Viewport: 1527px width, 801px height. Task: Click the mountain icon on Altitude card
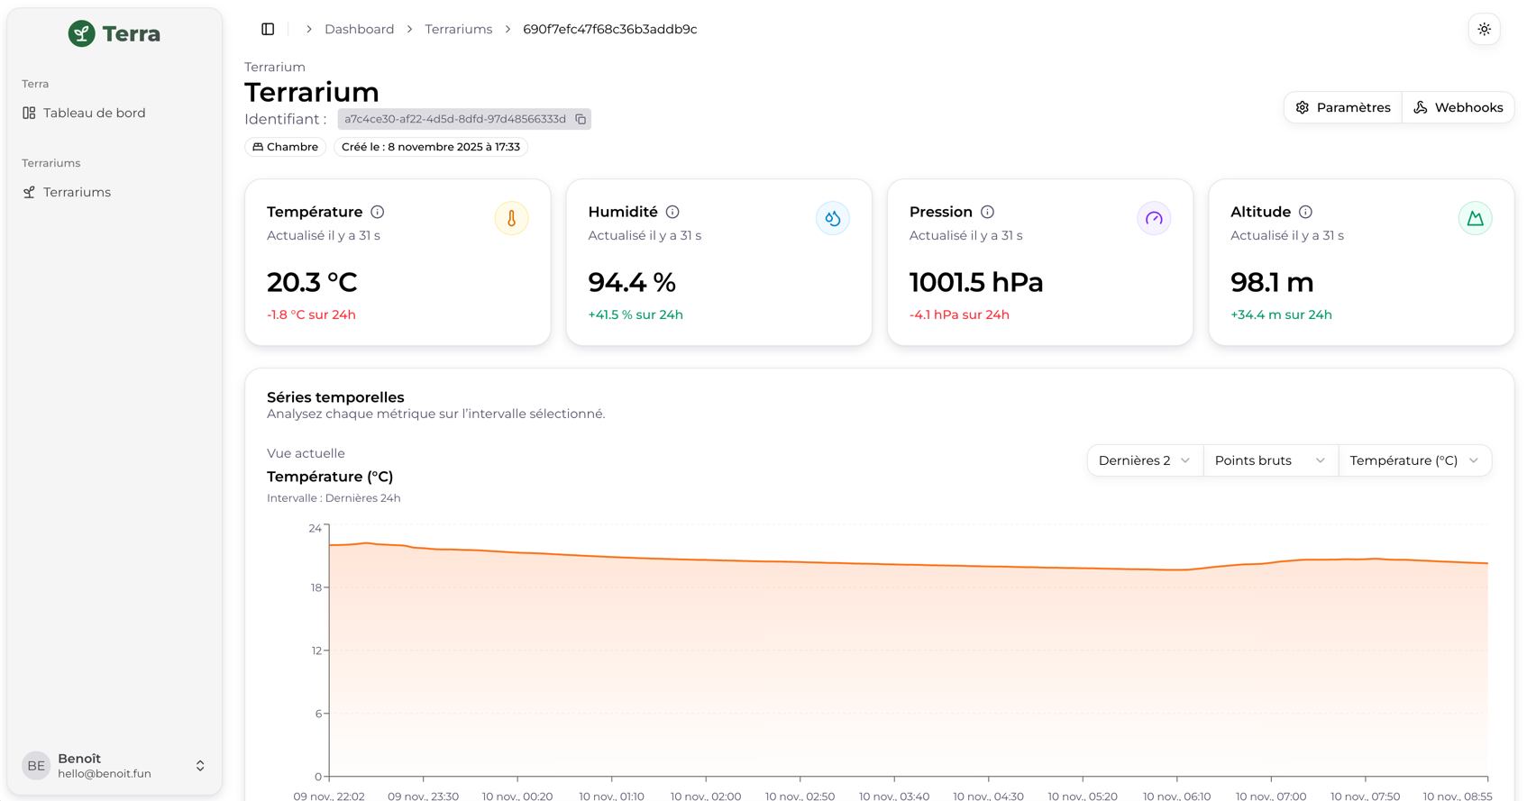point(1475,218)
